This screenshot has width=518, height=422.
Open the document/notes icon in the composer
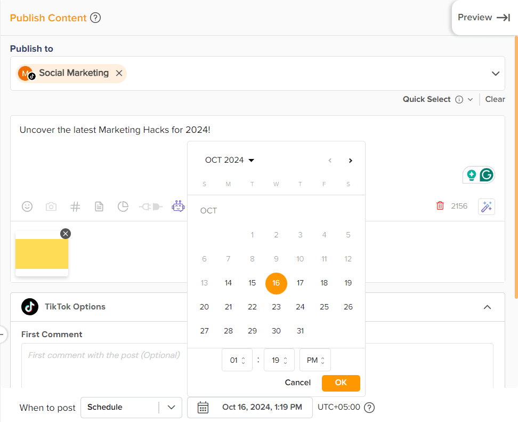[x=99, y=206]
